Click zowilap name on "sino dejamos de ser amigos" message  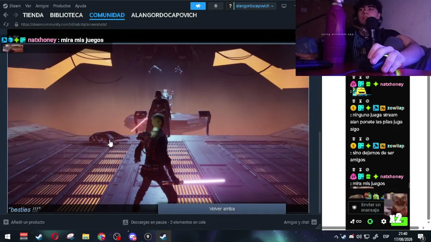(x=396, y=146)
